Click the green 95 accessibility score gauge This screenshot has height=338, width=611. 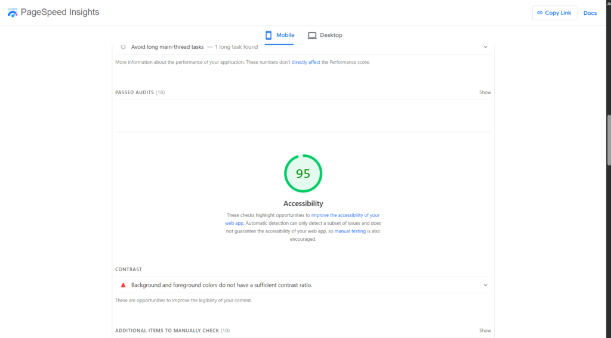[x=303, y=173]
